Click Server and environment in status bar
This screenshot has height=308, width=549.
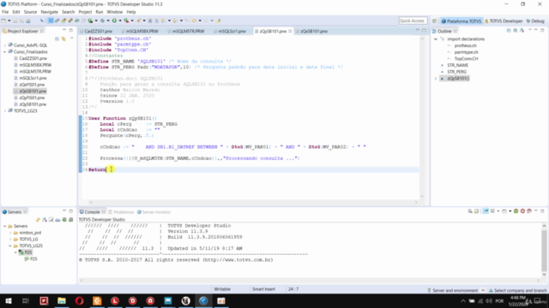point(453,290)
